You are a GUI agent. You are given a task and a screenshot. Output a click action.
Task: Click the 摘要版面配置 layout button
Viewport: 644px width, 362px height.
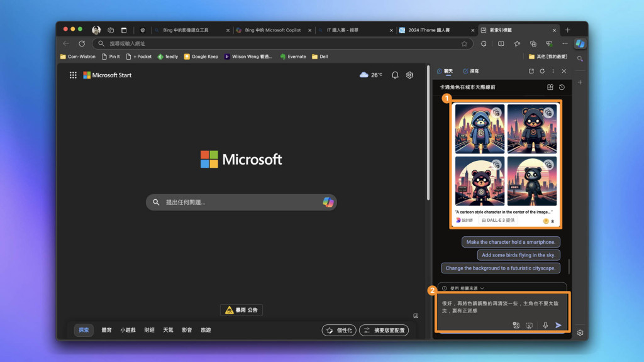(384, 330)
